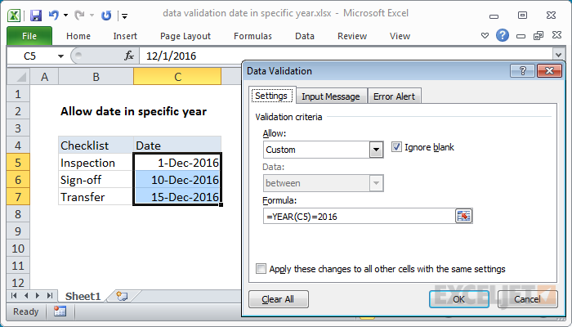Close the Data Validation dialog
The width and height of the screenshot is (572, 327).
(x=549, y=71)
